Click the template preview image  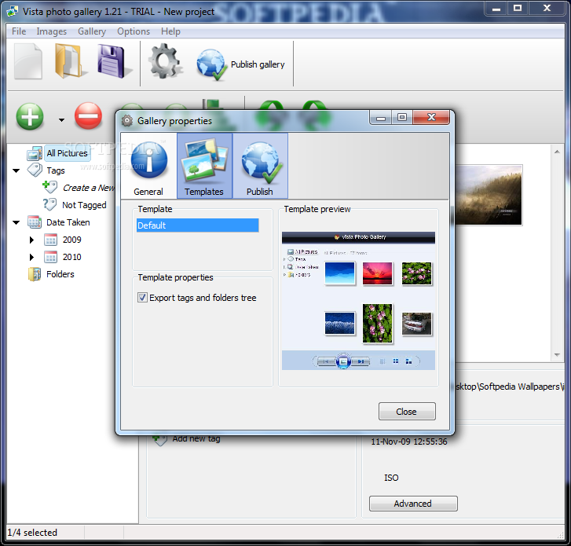coord(358,301)
